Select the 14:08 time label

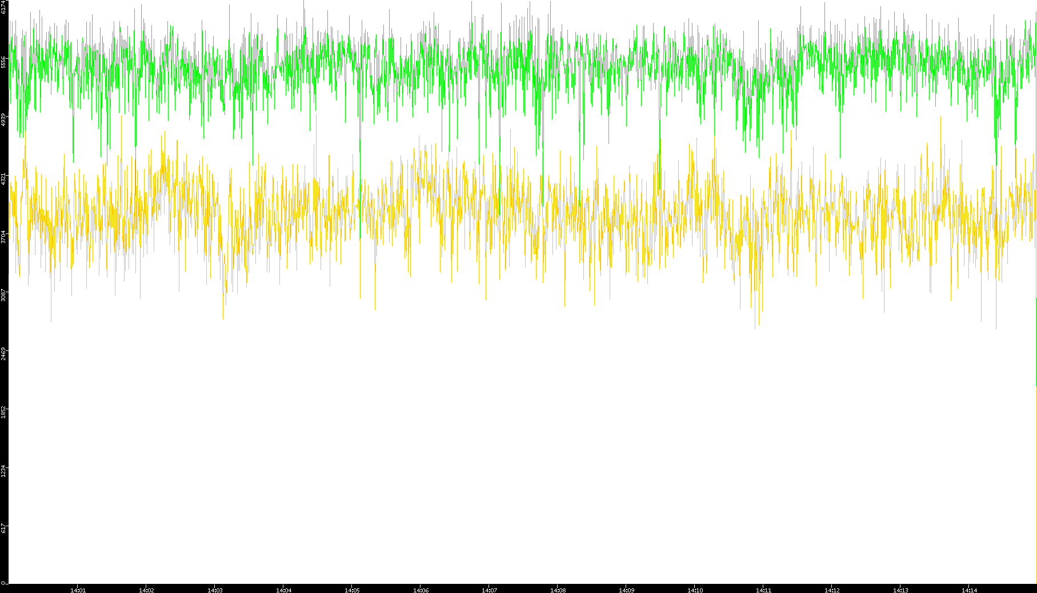pyautogui.click(x=558, y=590)
